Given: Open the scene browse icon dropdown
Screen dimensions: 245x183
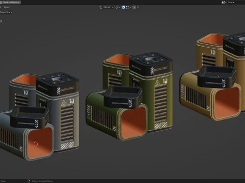Looking at the screenshot, I should [224, 3].
